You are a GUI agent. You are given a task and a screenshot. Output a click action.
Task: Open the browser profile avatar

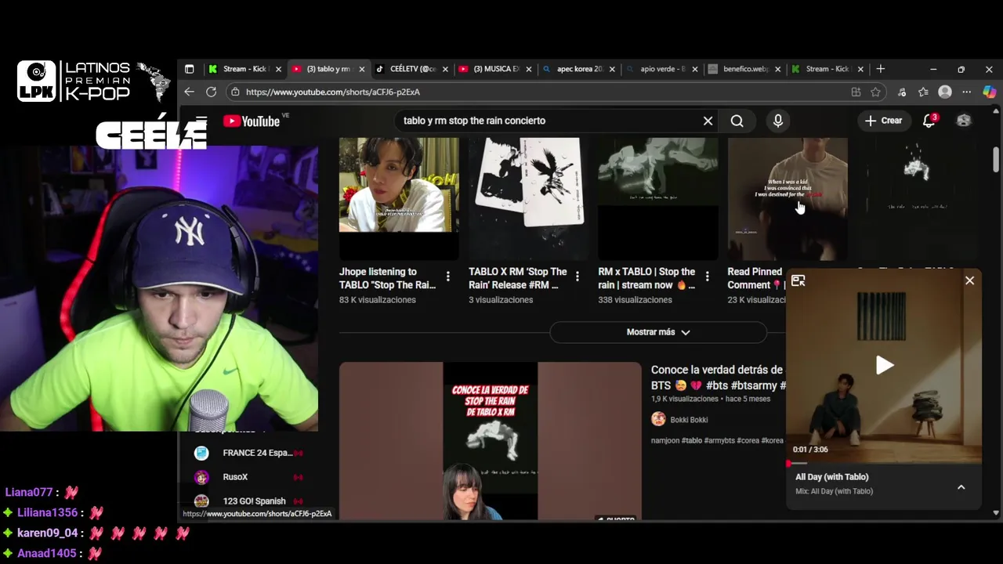[x=945, y=92]
